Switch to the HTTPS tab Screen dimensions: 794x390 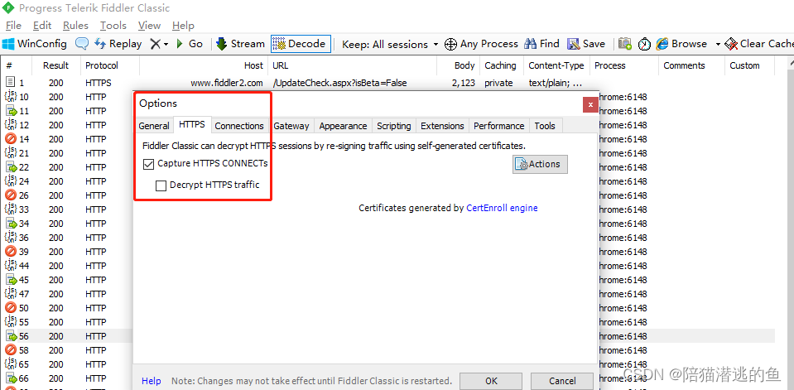click(x=192, y=124)
